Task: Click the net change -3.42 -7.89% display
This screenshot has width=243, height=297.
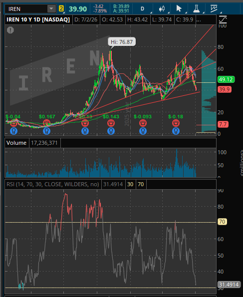Action: pos(100,9)
